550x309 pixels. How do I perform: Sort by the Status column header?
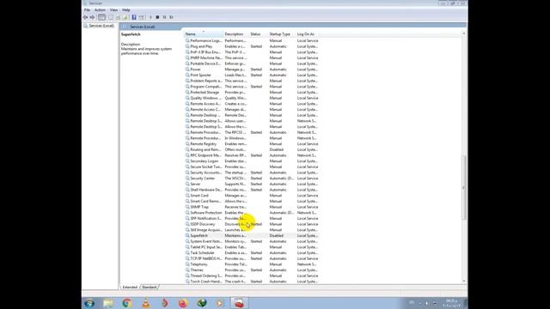(259, 34)
